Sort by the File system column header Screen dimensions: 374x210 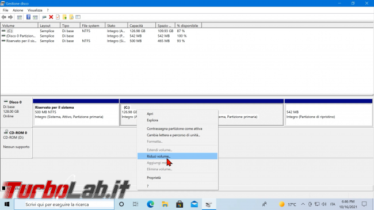(x=92, y=25)
